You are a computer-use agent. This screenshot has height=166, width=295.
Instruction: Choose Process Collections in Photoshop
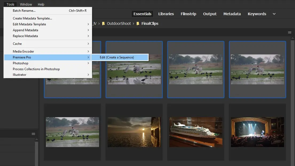[36, 69]
